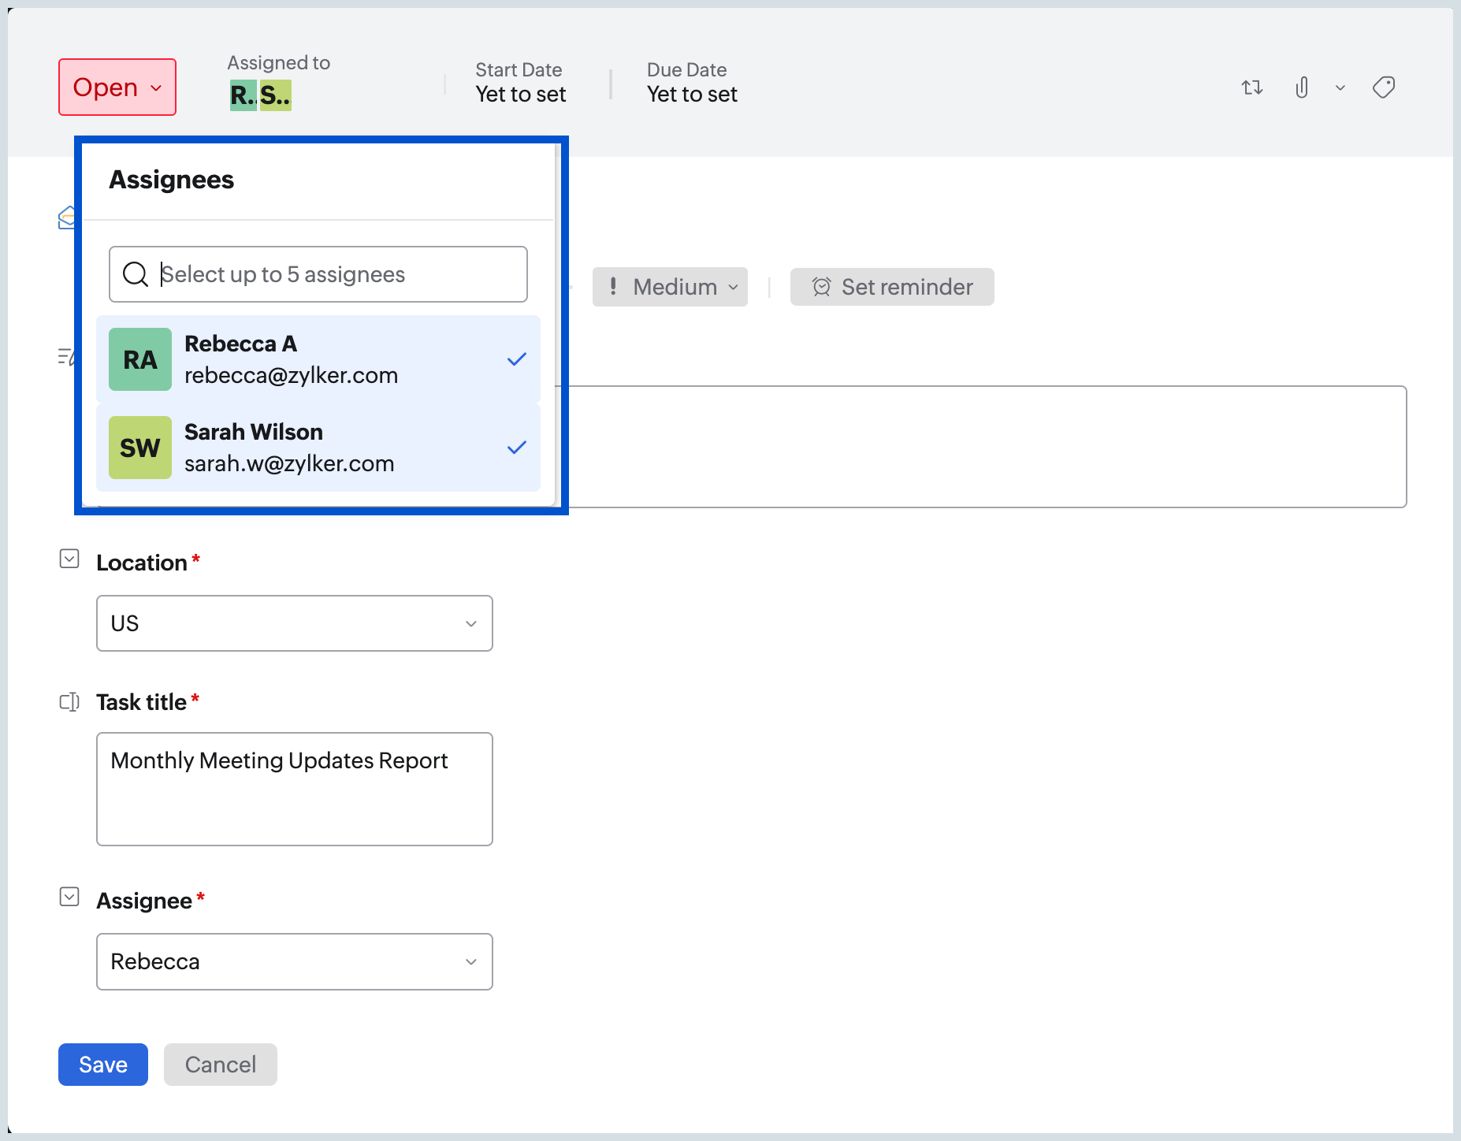Click the sarah.w@zylker.com email text
This screenshot has height=1141, width=1461.
pyautogui.click(x=289, y=463)
